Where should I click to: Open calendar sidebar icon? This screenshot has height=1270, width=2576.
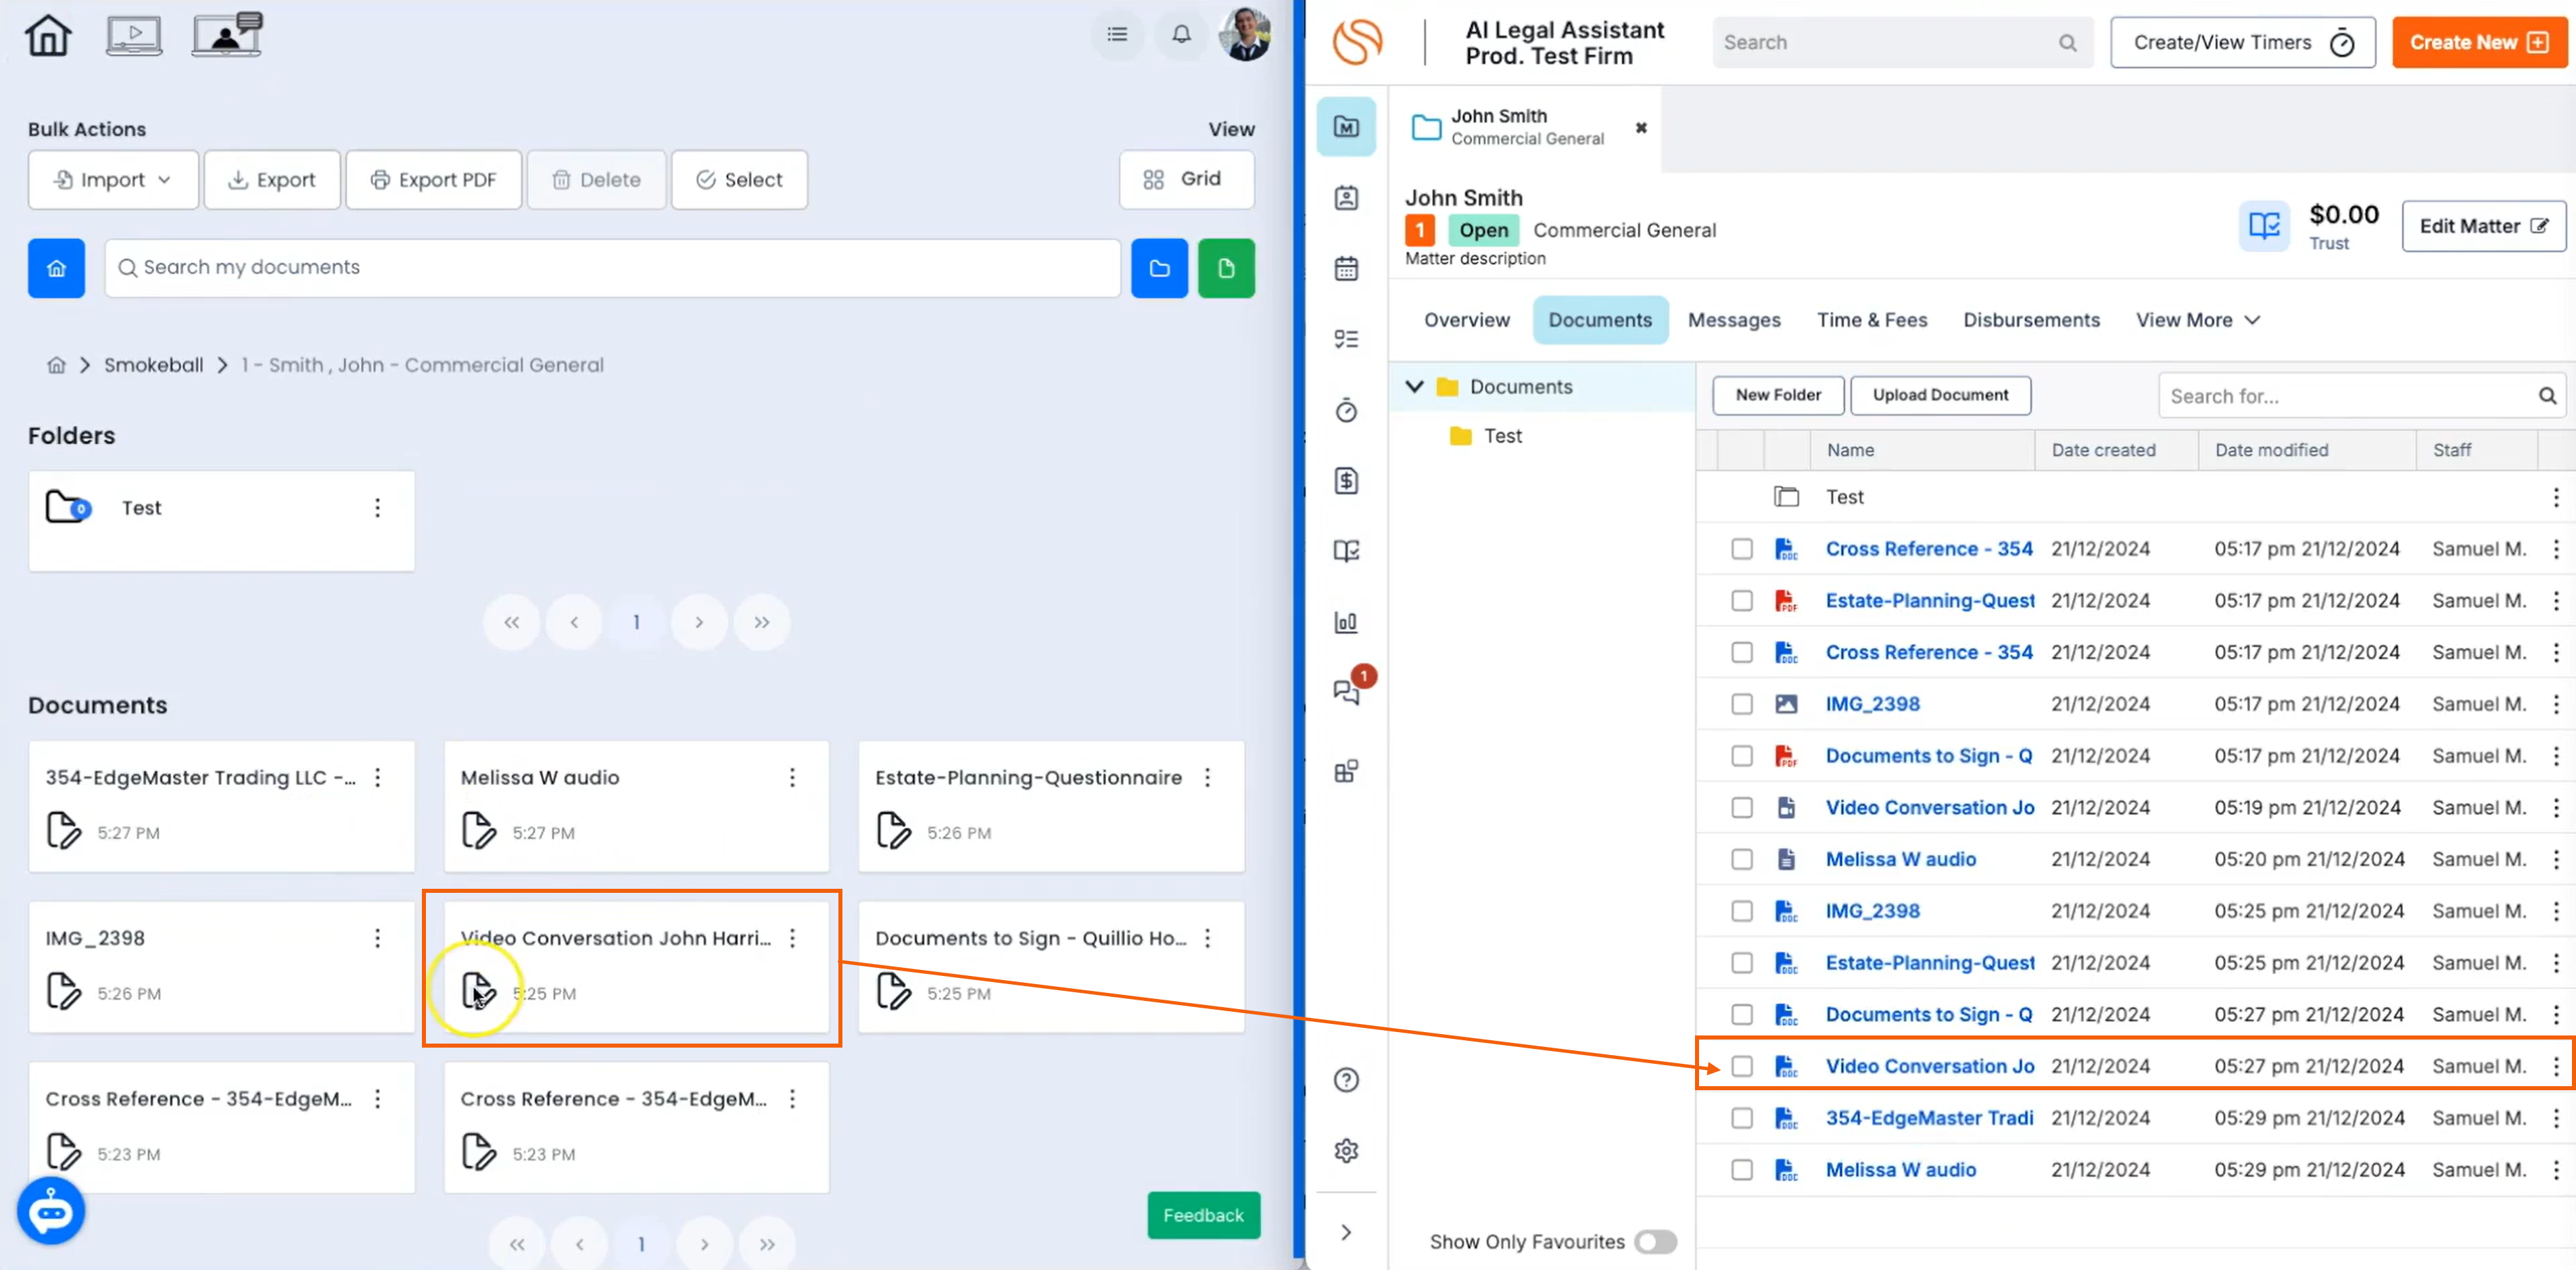(1346, 268)
